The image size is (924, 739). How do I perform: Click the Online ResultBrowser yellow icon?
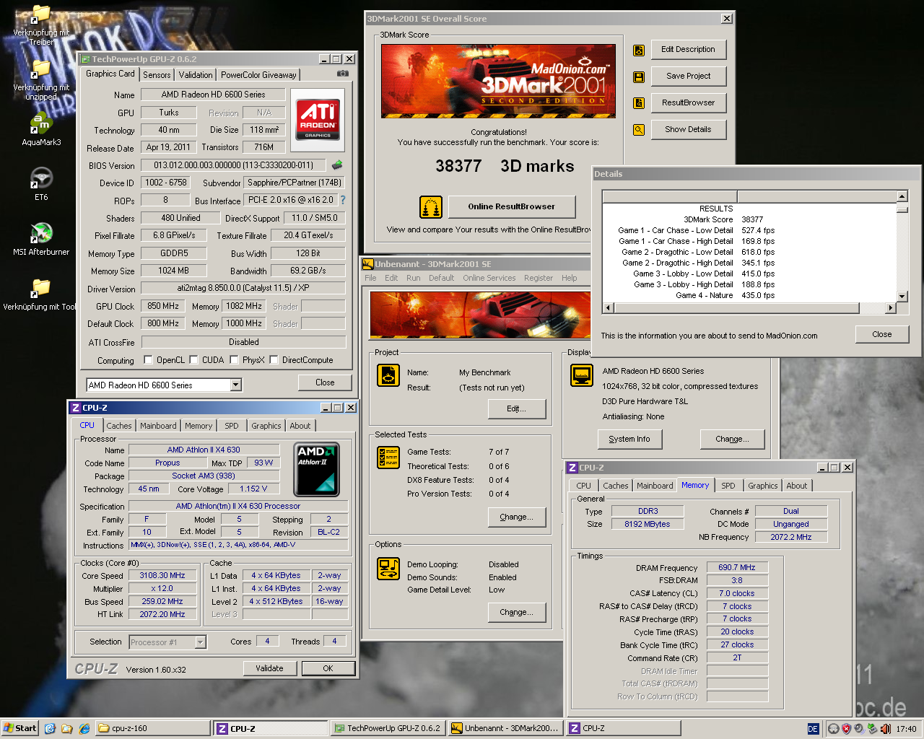click(x=431, y=207)
